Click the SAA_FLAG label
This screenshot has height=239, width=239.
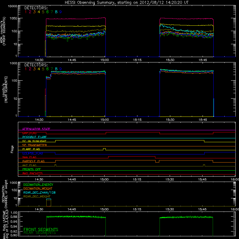pyautogui.click(x=29, y=157)
